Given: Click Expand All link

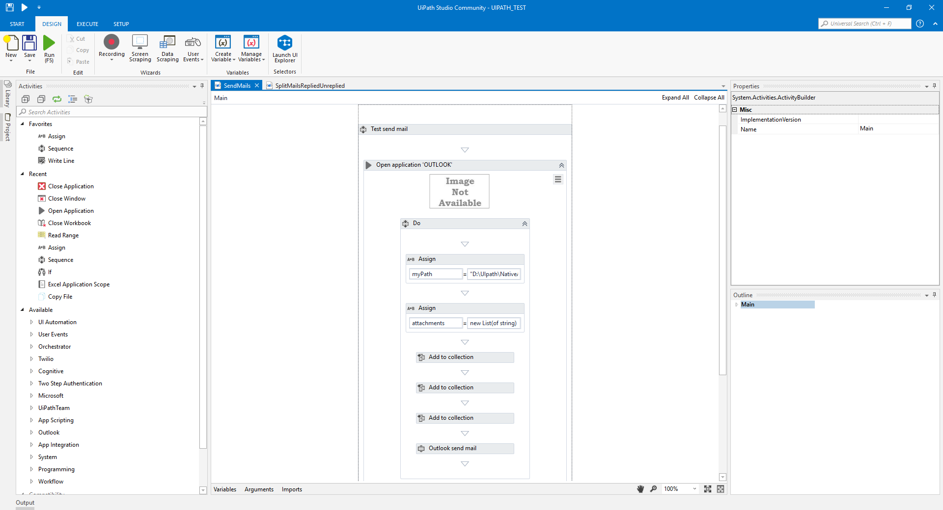Looking at the screenshot, I should pyautogui.click(x=675, y=98).
